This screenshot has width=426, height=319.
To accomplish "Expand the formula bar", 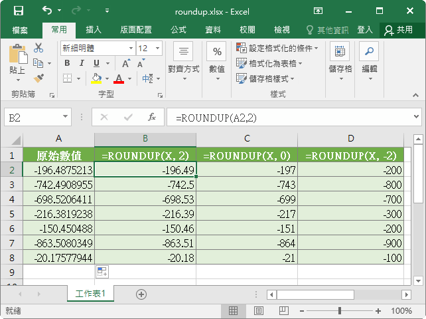I will click(416, 117).
